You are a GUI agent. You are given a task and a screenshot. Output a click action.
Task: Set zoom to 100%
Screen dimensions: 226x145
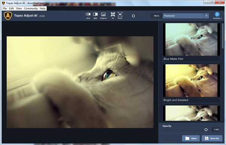point(120,15)
